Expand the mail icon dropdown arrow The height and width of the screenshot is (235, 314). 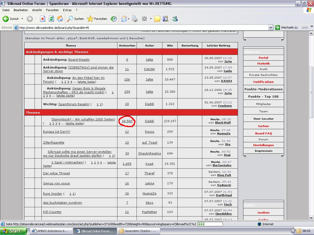129,19
